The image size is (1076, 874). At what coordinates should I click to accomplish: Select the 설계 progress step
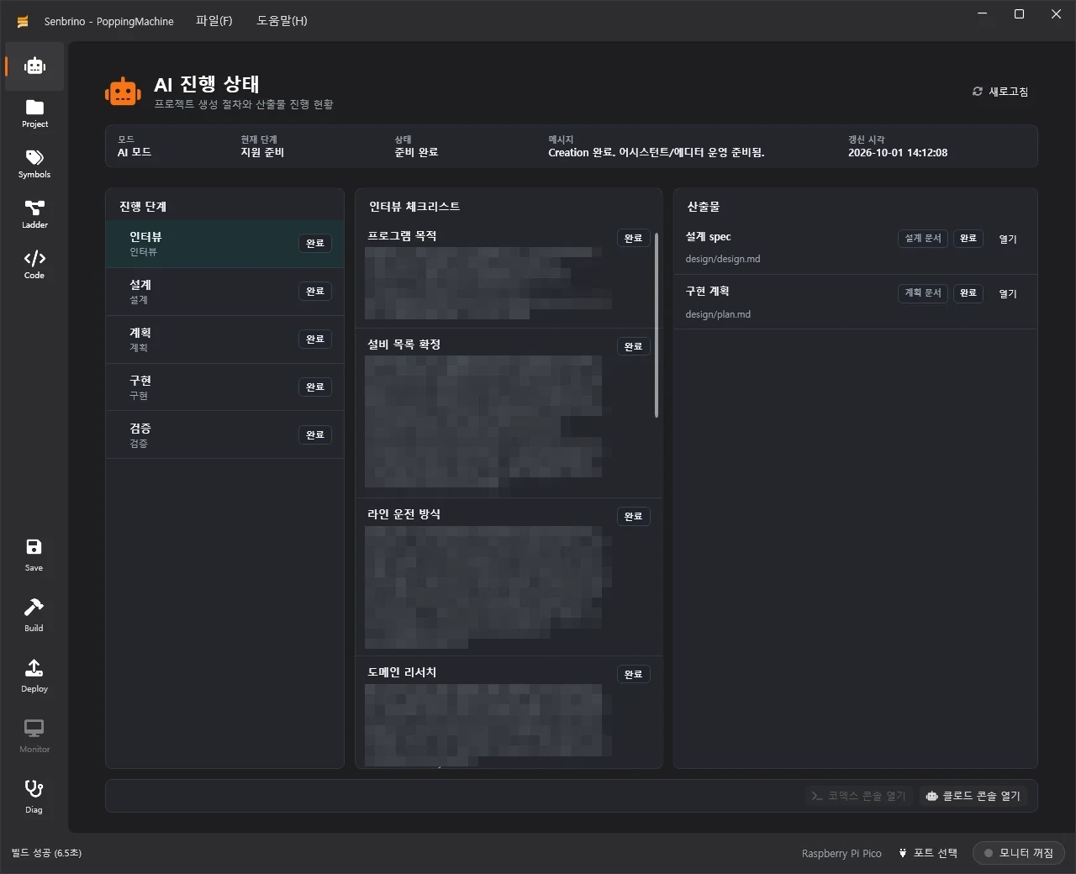click(x=224, y=292)
